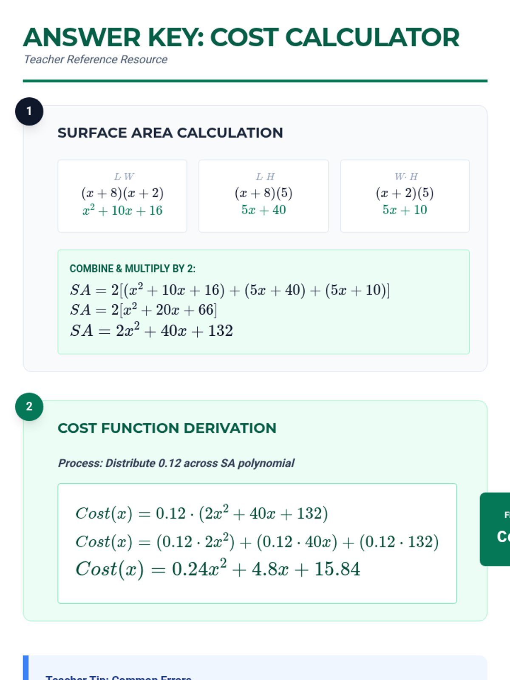Image resolution: width=510 pixels, height=680 pixels.
Task: Click the x² + 10x + 16 expanded result
Action: (x=122, y=210)
